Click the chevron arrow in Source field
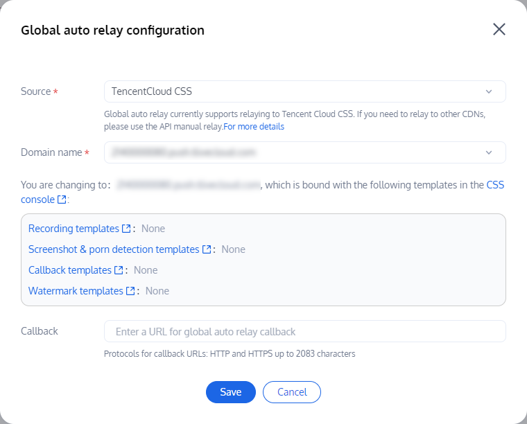The image size is (527, 424). 489,91
